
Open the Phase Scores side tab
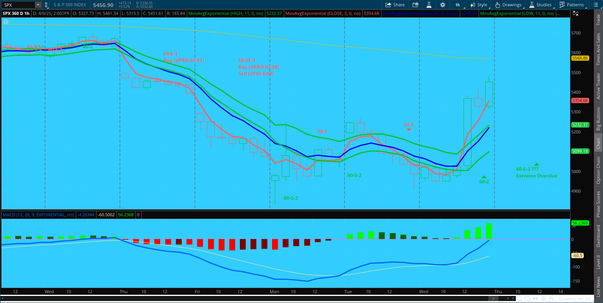[598, 204]
